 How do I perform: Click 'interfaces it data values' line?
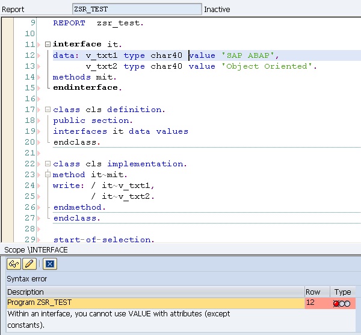click(121, 131)
